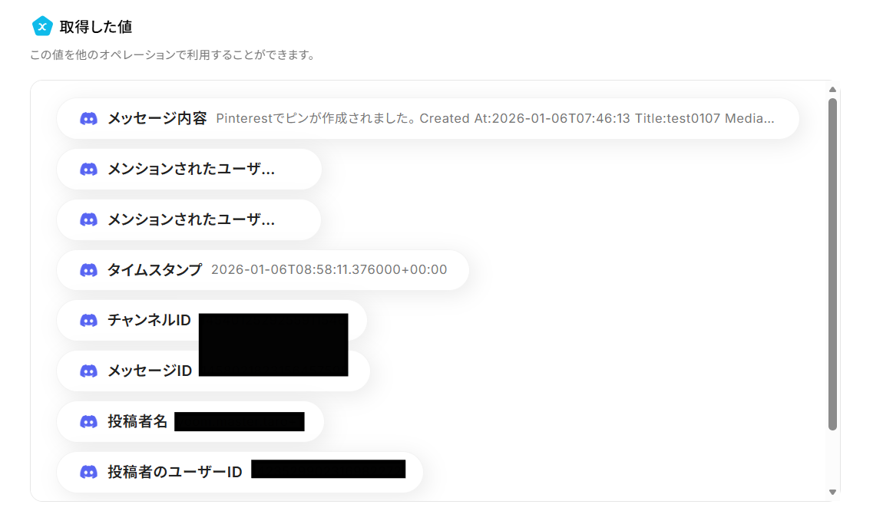Image resolution: width=873 pixels, height=511 pixels.
Task: Select first メンションされたユーザ... chip label
Action: 191,170
